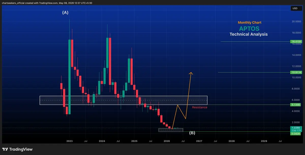Click the 2025 label on time axis
Image resolution: width=305 pixels, height=155 pixels.
coord(134,141)
